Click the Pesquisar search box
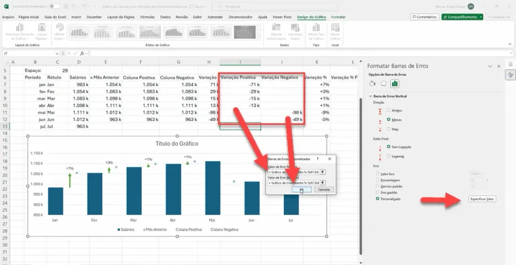This screenshot has height=265, width=516. click(x=275, y=6)
